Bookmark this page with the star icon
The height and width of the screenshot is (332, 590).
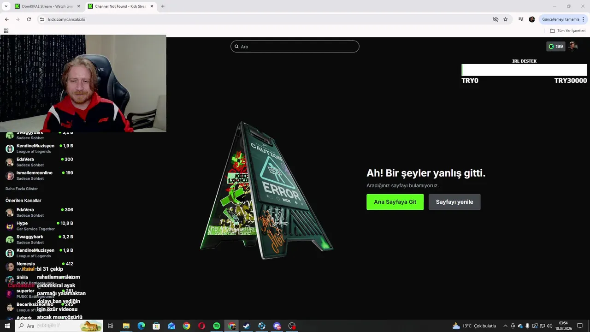[x=505, y=19]
